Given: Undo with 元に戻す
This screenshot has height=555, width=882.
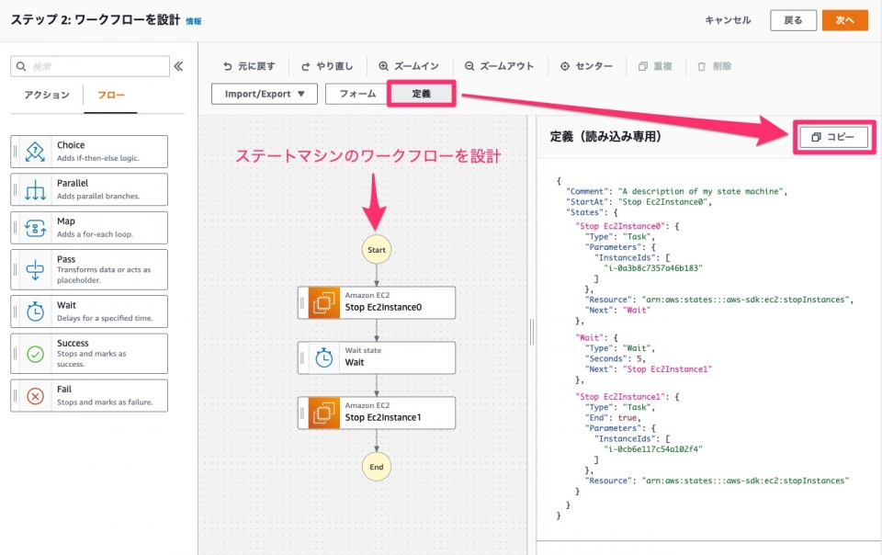Looking at the screenshot, I should click(249, 66).
